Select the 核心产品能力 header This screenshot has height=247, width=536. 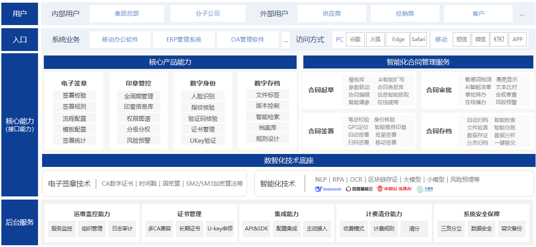170,62
